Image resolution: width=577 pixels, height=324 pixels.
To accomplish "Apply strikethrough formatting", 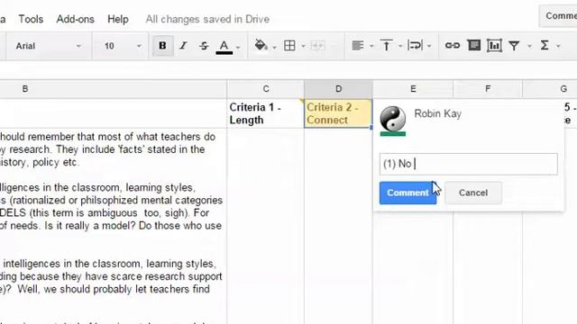I will coord(204,46).
